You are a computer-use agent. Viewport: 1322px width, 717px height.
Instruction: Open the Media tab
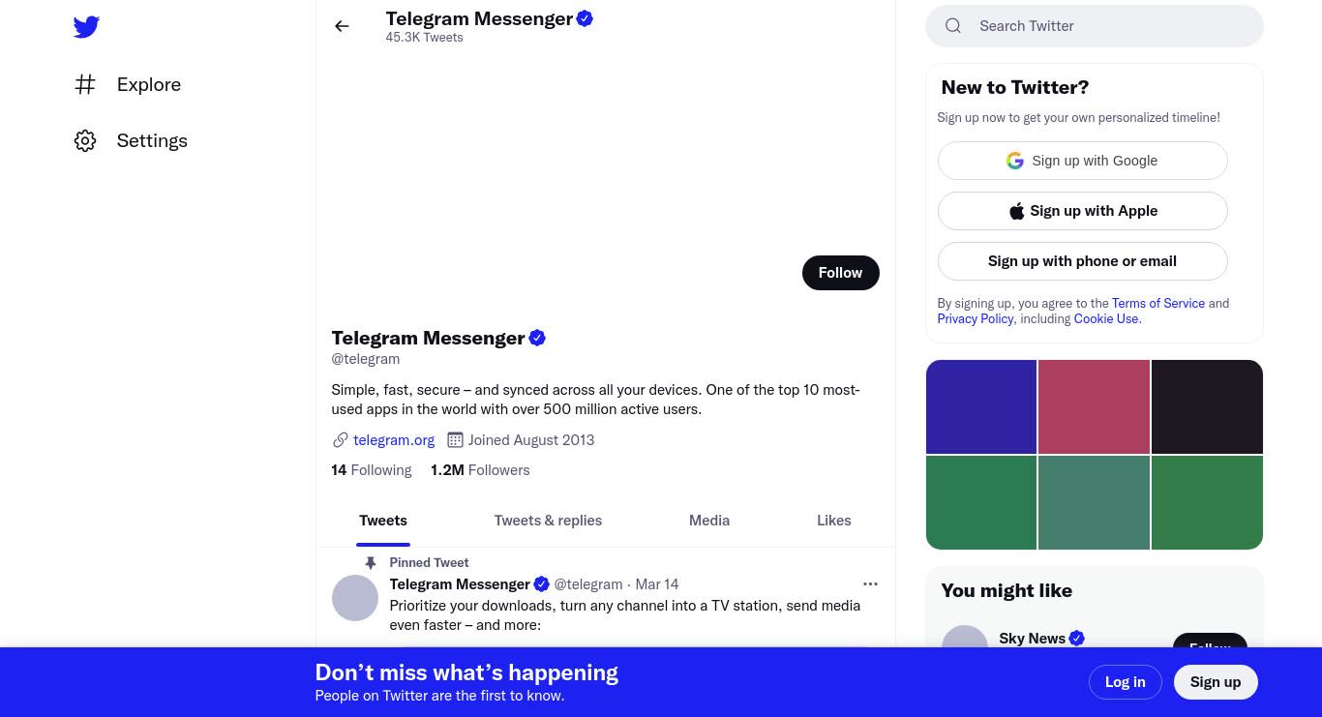click(x=709, y=521)
